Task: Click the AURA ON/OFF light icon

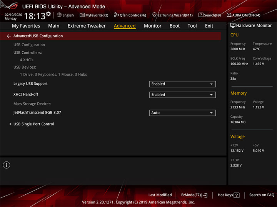Action: point(229,15)
